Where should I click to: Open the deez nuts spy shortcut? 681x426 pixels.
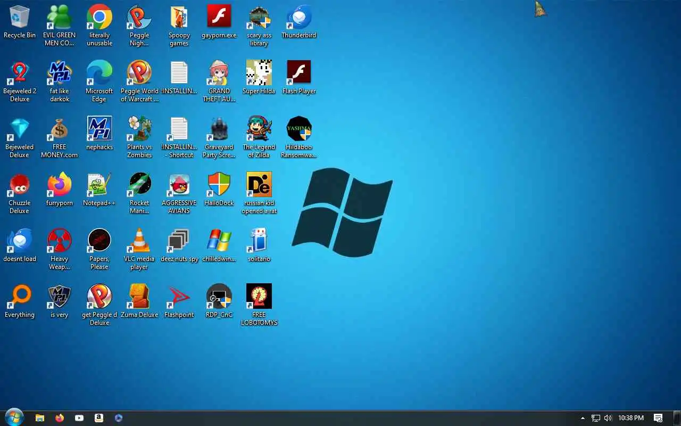tap(179, 246)
